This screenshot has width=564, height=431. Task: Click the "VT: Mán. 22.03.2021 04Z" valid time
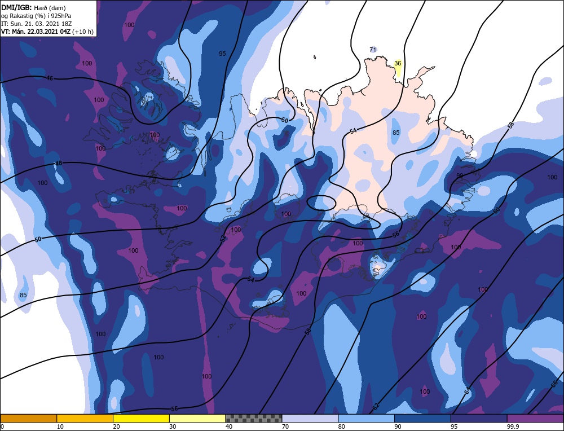click(x=36, y=32)
